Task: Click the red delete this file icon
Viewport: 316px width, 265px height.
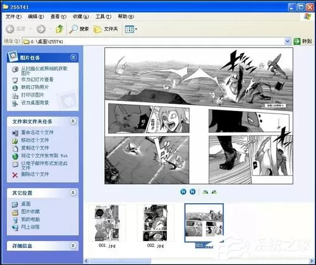Action: 15,175
